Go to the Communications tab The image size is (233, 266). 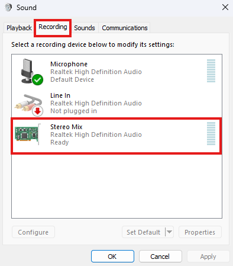click(125, 28)
